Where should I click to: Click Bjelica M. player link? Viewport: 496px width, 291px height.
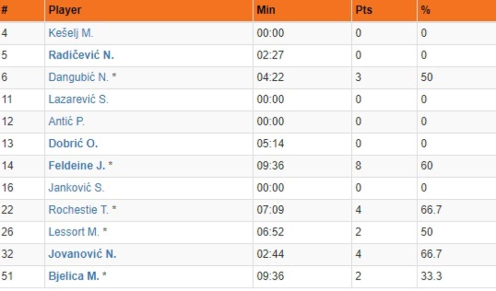pyautogui.click(x=73, y=276)
